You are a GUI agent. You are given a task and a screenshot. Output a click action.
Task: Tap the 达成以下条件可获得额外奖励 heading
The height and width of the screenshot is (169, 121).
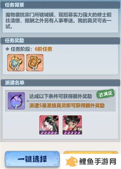coord(60,96)
